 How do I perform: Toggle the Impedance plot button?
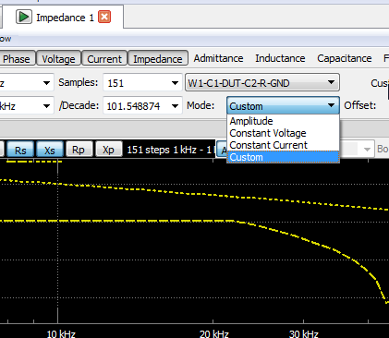158,58
